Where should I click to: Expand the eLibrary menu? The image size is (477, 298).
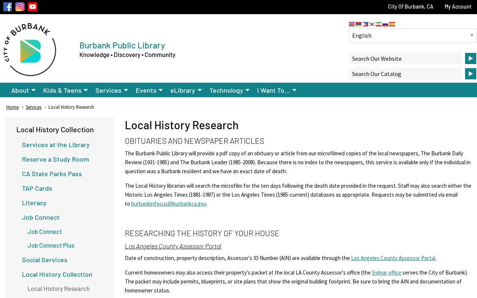pos(186,90)
